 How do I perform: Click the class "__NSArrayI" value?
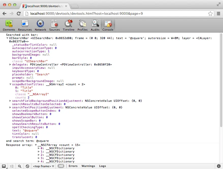click(38, 94)
